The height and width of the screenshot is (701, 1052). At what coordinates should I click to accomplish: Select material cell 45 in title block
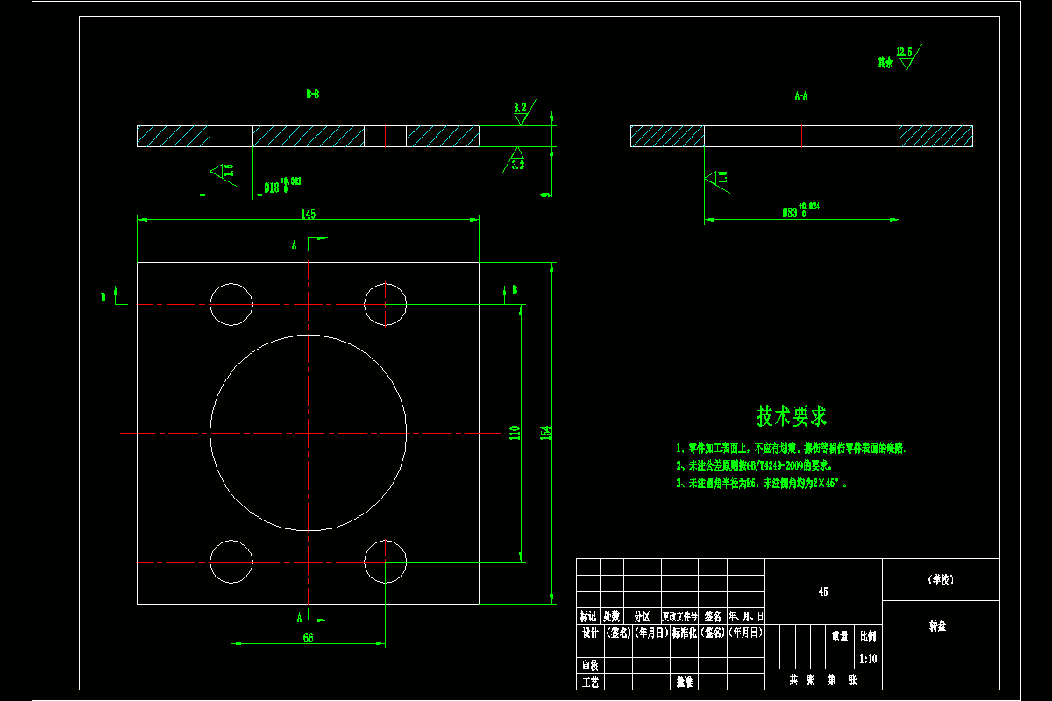[x=823, y=591]
